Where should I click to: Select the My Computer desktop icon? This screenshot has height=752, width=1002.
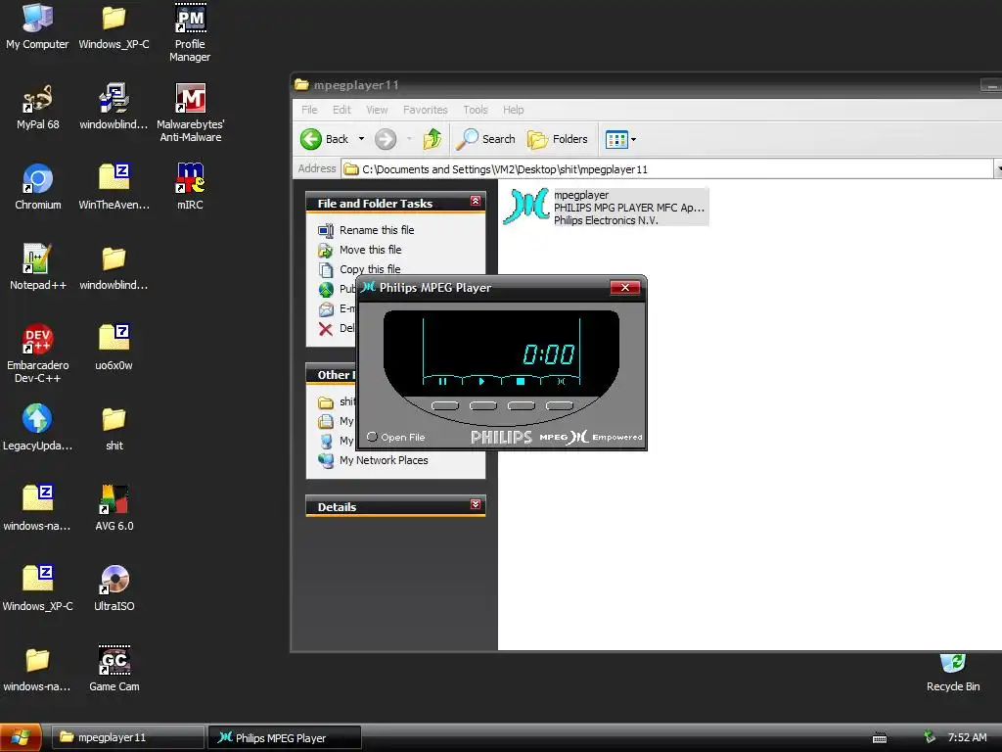(37, 26)
